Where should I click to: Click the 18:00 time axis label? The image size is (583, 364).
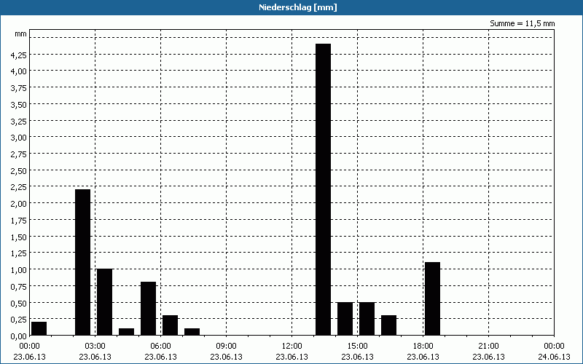pos(423,347)
